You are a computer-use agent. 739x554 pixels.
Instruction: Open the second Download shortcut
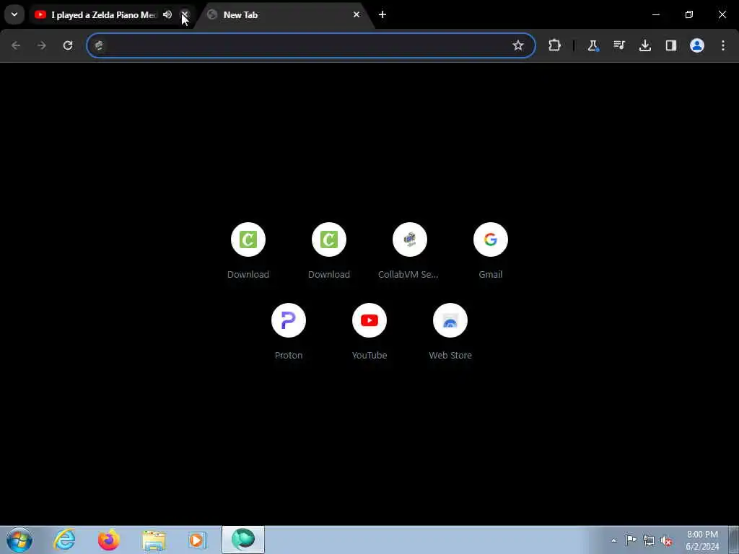[x=329, y=250]
